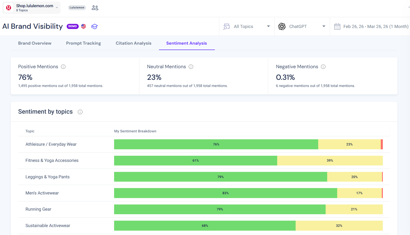Click the Athleisure / Everyday Wear topic
Screen dimensions: 410x235
[51, 144]
